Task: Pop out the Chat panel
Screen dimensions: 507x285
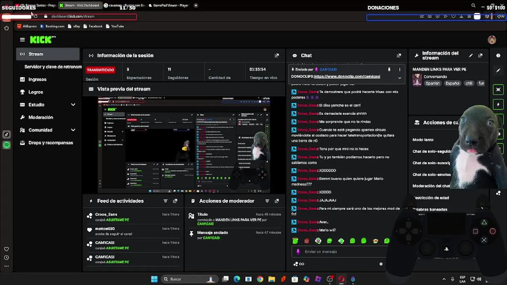Action: [399, 55]
